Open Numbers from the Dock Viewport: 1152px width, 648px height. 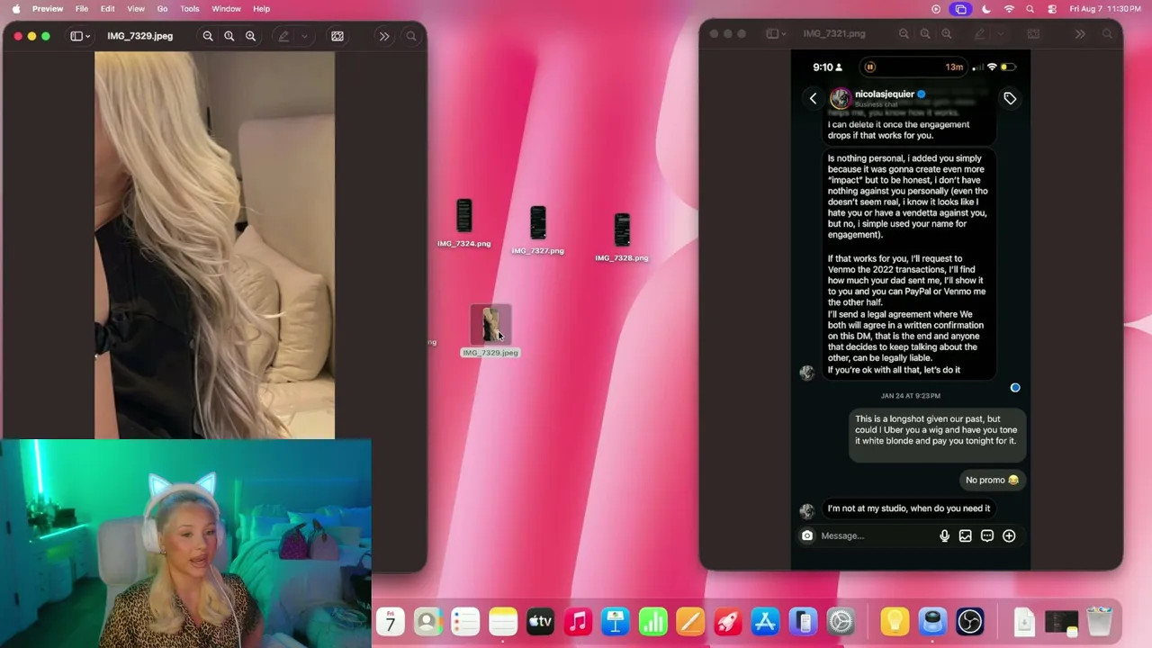[x=652, y=622]
